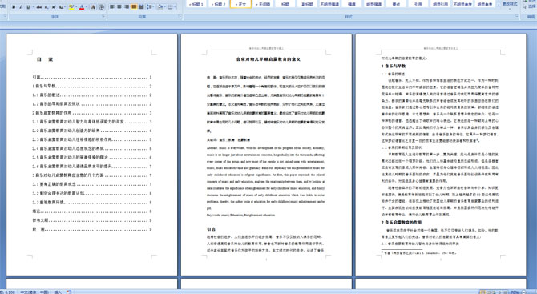The height and width of the screenshot is (294, 537).
Task: Expand the Font group dialog launcher
Action: [103, 16]
